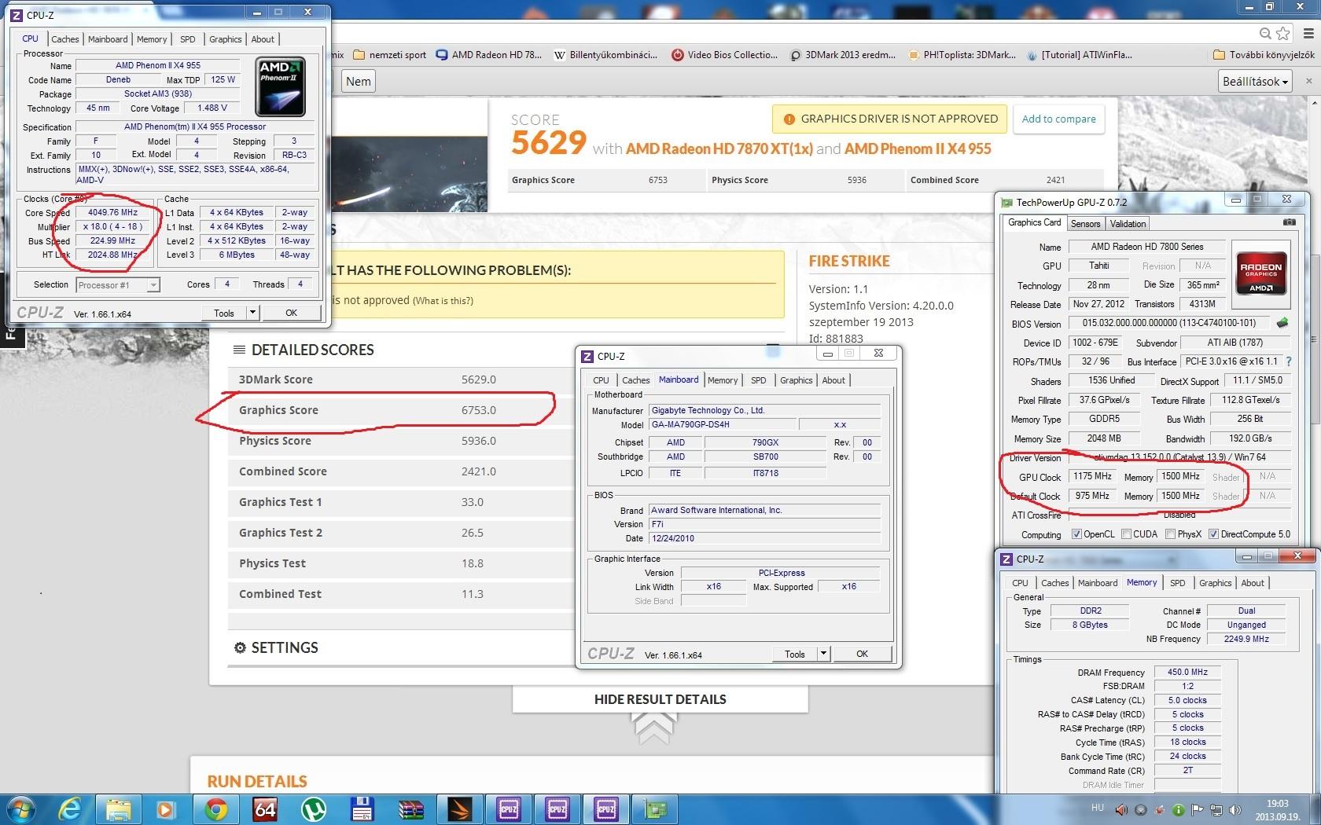Click the Add to compare button
Screen dimensions: 1321x825
click(x=1058, y=119)
